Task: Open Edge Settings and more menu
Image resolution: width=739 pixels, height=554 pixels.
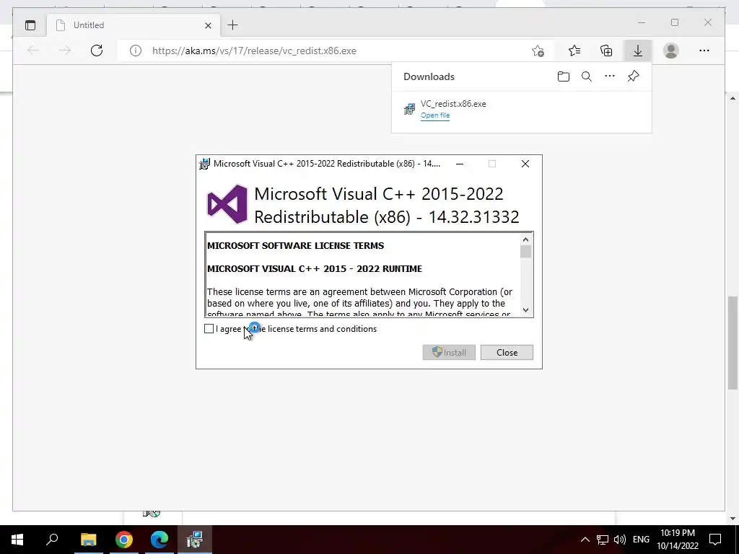Action: point(704,50)
